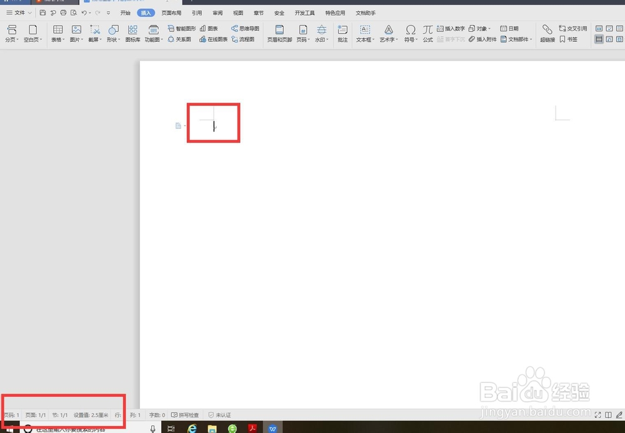Switch to the 章节 Chapter tab

click(x=259, y=13)
